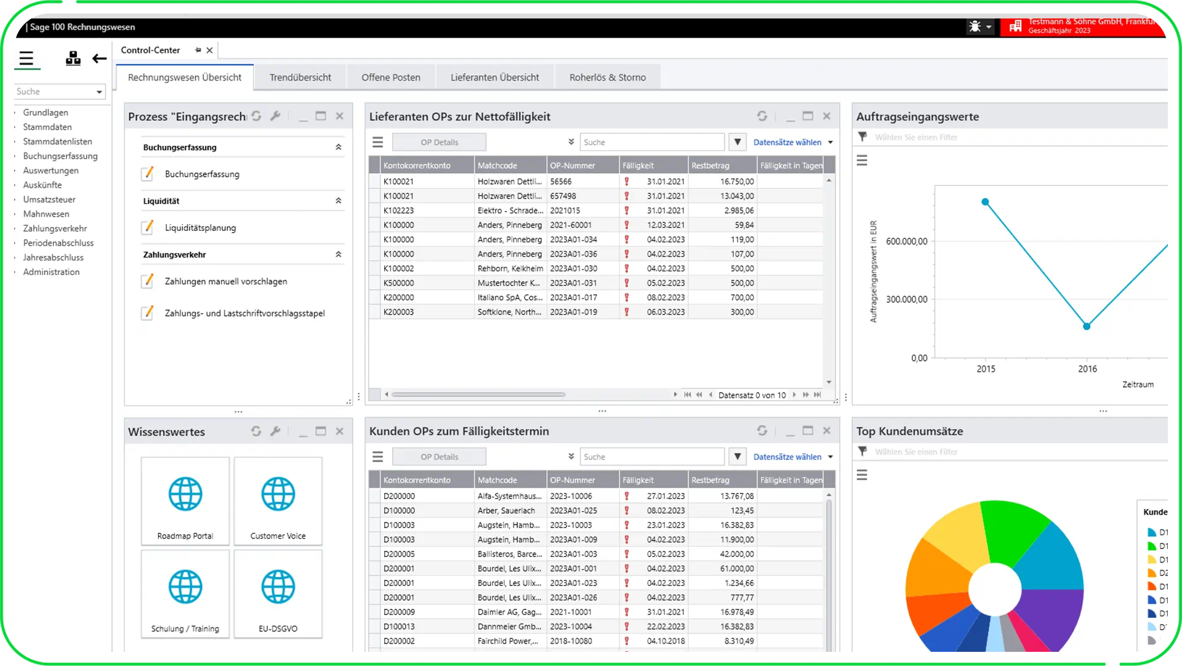The height and width of the screenshot is (666, 1182).
Task: Open the bug debug icon menu
Action: pos(979,26)
